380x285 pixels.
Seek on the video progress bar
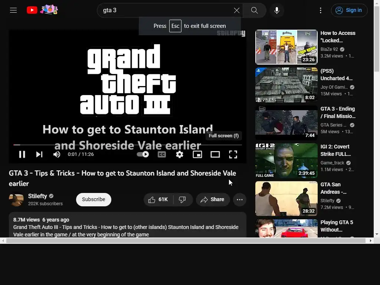[128, 145]
